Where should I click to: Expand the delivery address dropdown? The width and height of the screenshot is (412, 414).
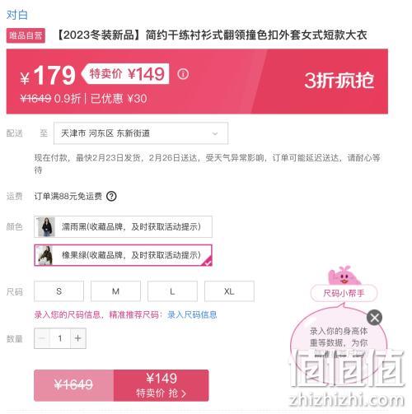point(141,133)
